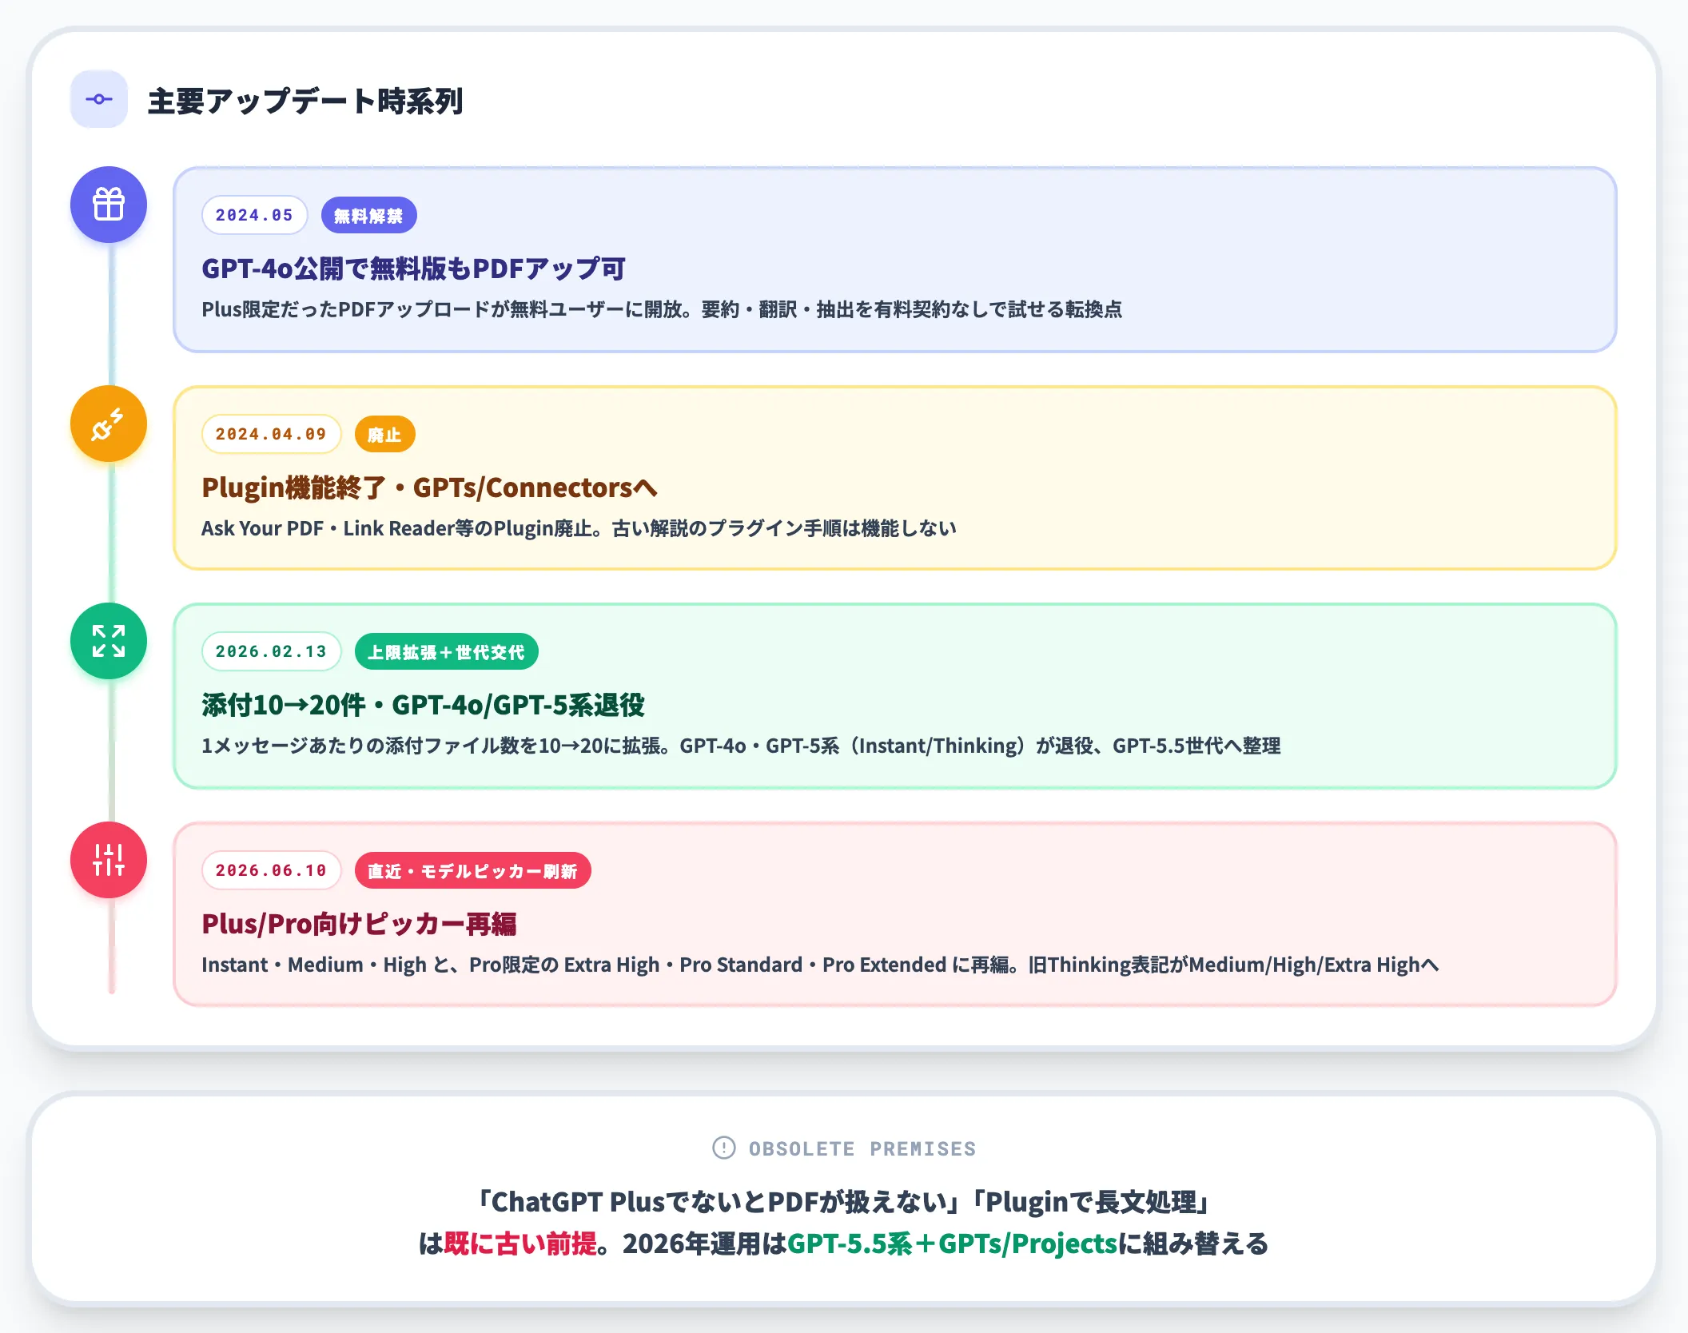Click the timeline header icon beside 主要アップデート時系列
Viewport: 1688px width, 1333px height.
[x=99, y=99]
